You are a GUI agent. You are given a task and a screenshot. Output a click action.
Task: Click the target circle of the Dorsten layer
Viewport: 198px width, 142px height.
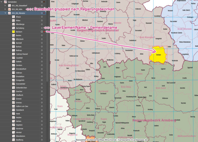(42, 65)
